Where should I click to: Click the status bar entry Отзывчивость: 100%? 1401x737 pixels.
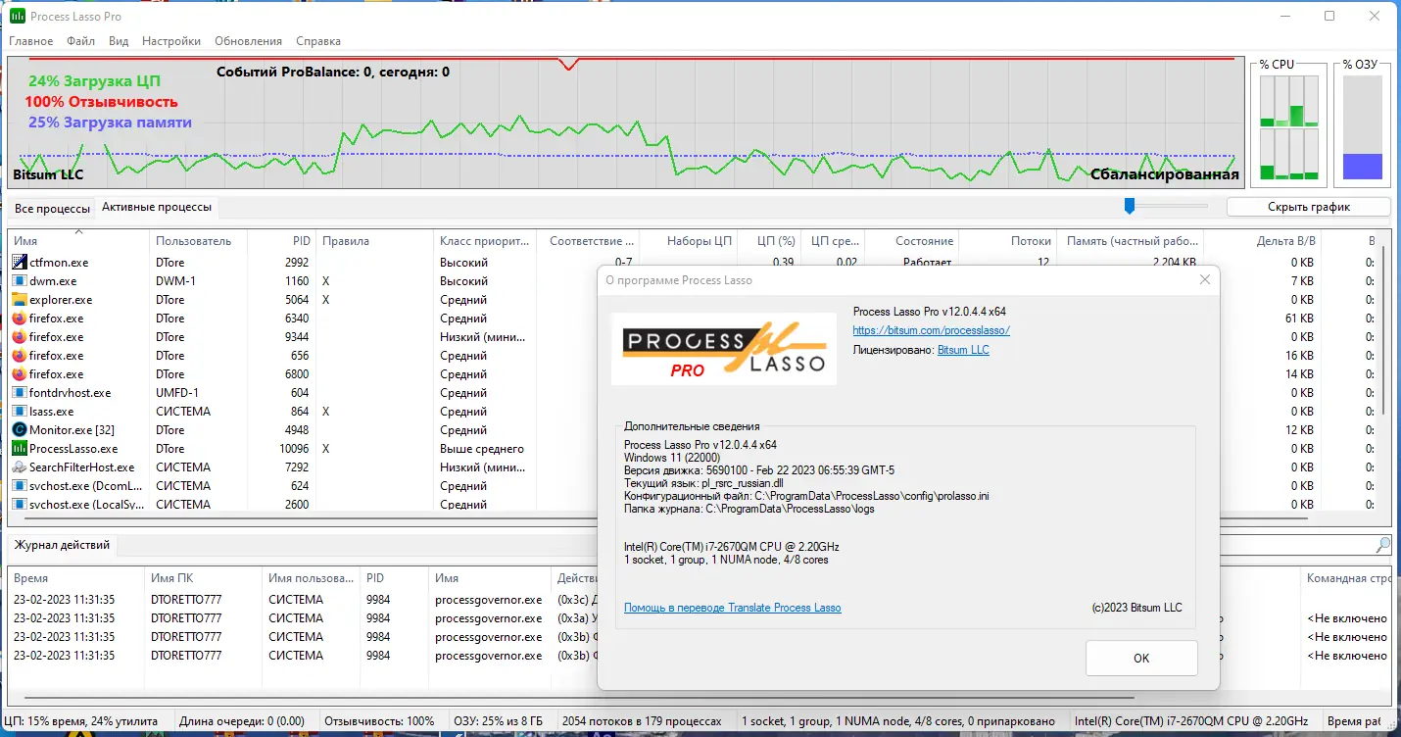pyautogui.click(x=379, y=721)
